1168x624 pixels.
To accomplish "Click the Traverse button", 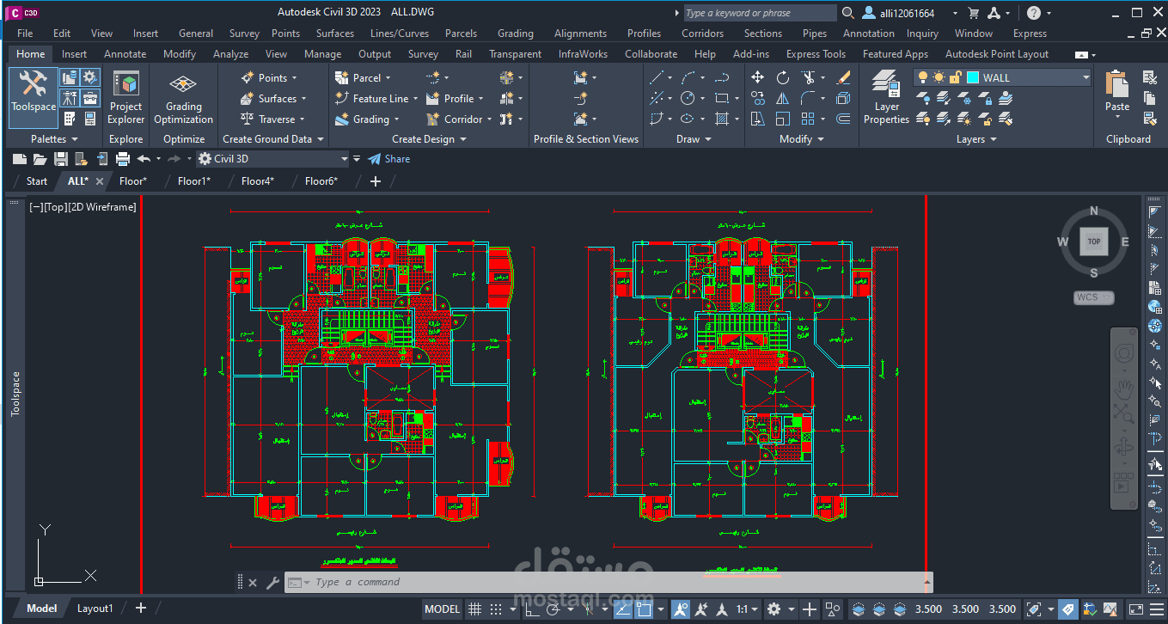I will coord(272,119).
